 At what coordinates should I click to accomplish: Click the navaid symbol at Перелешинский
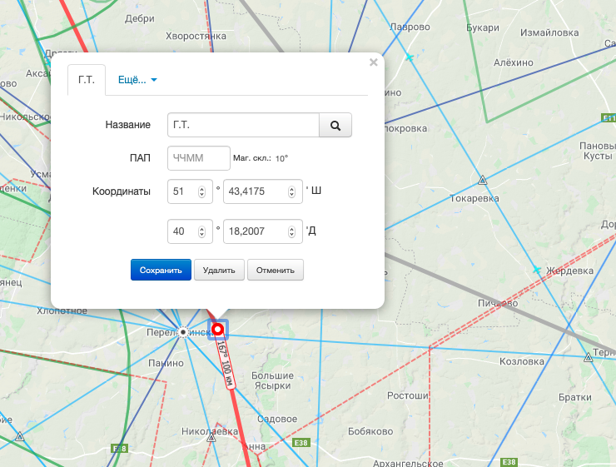[183, 332]
